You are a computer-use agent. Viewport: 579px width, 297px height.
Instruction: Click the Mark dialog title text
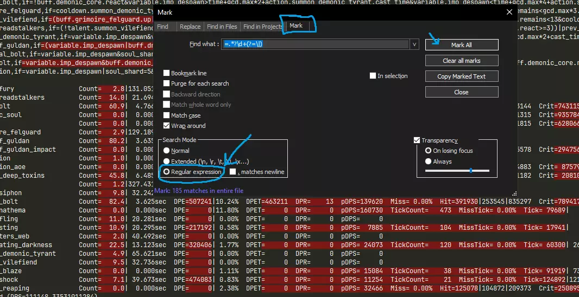tap(165, 12)
